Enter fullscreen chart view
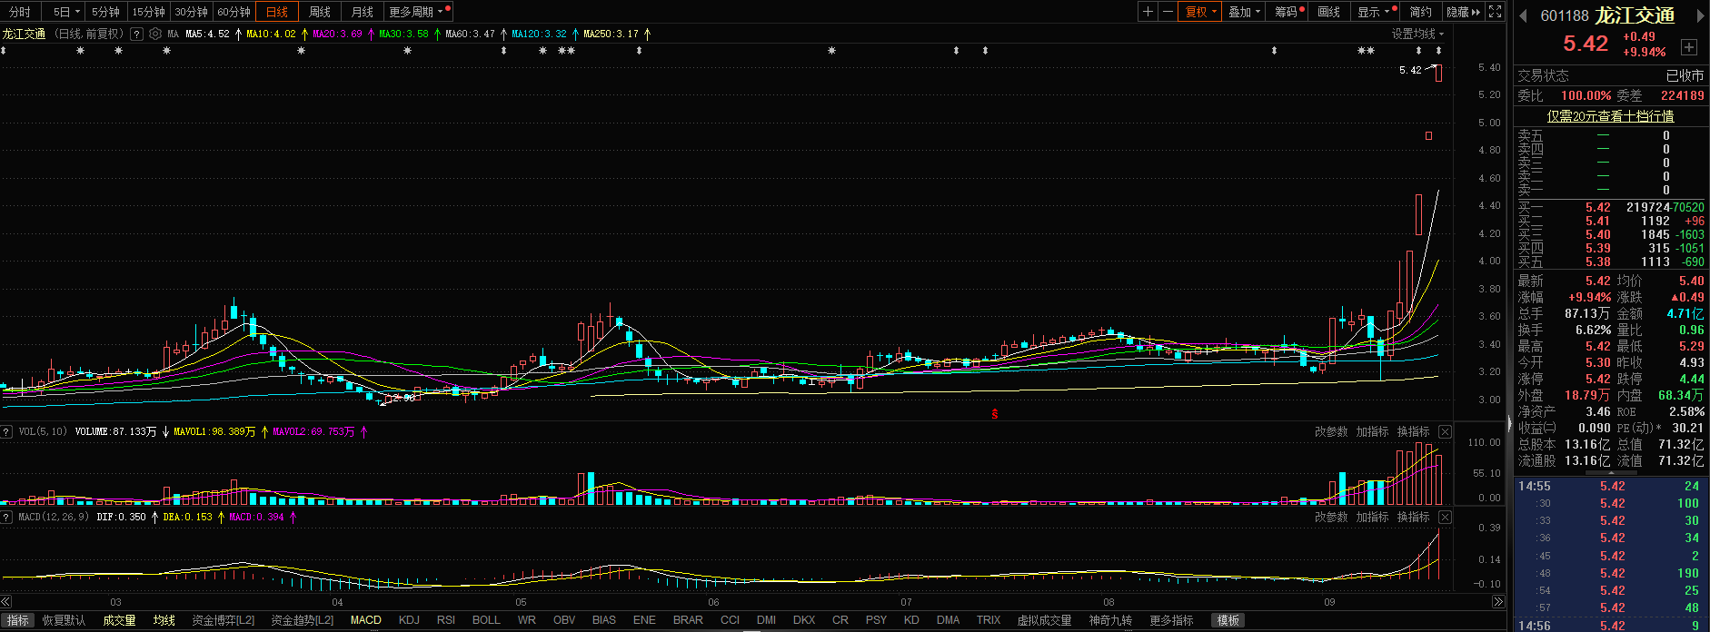The height and width of the screenshot is (632, 1710). pos(1495,12)
